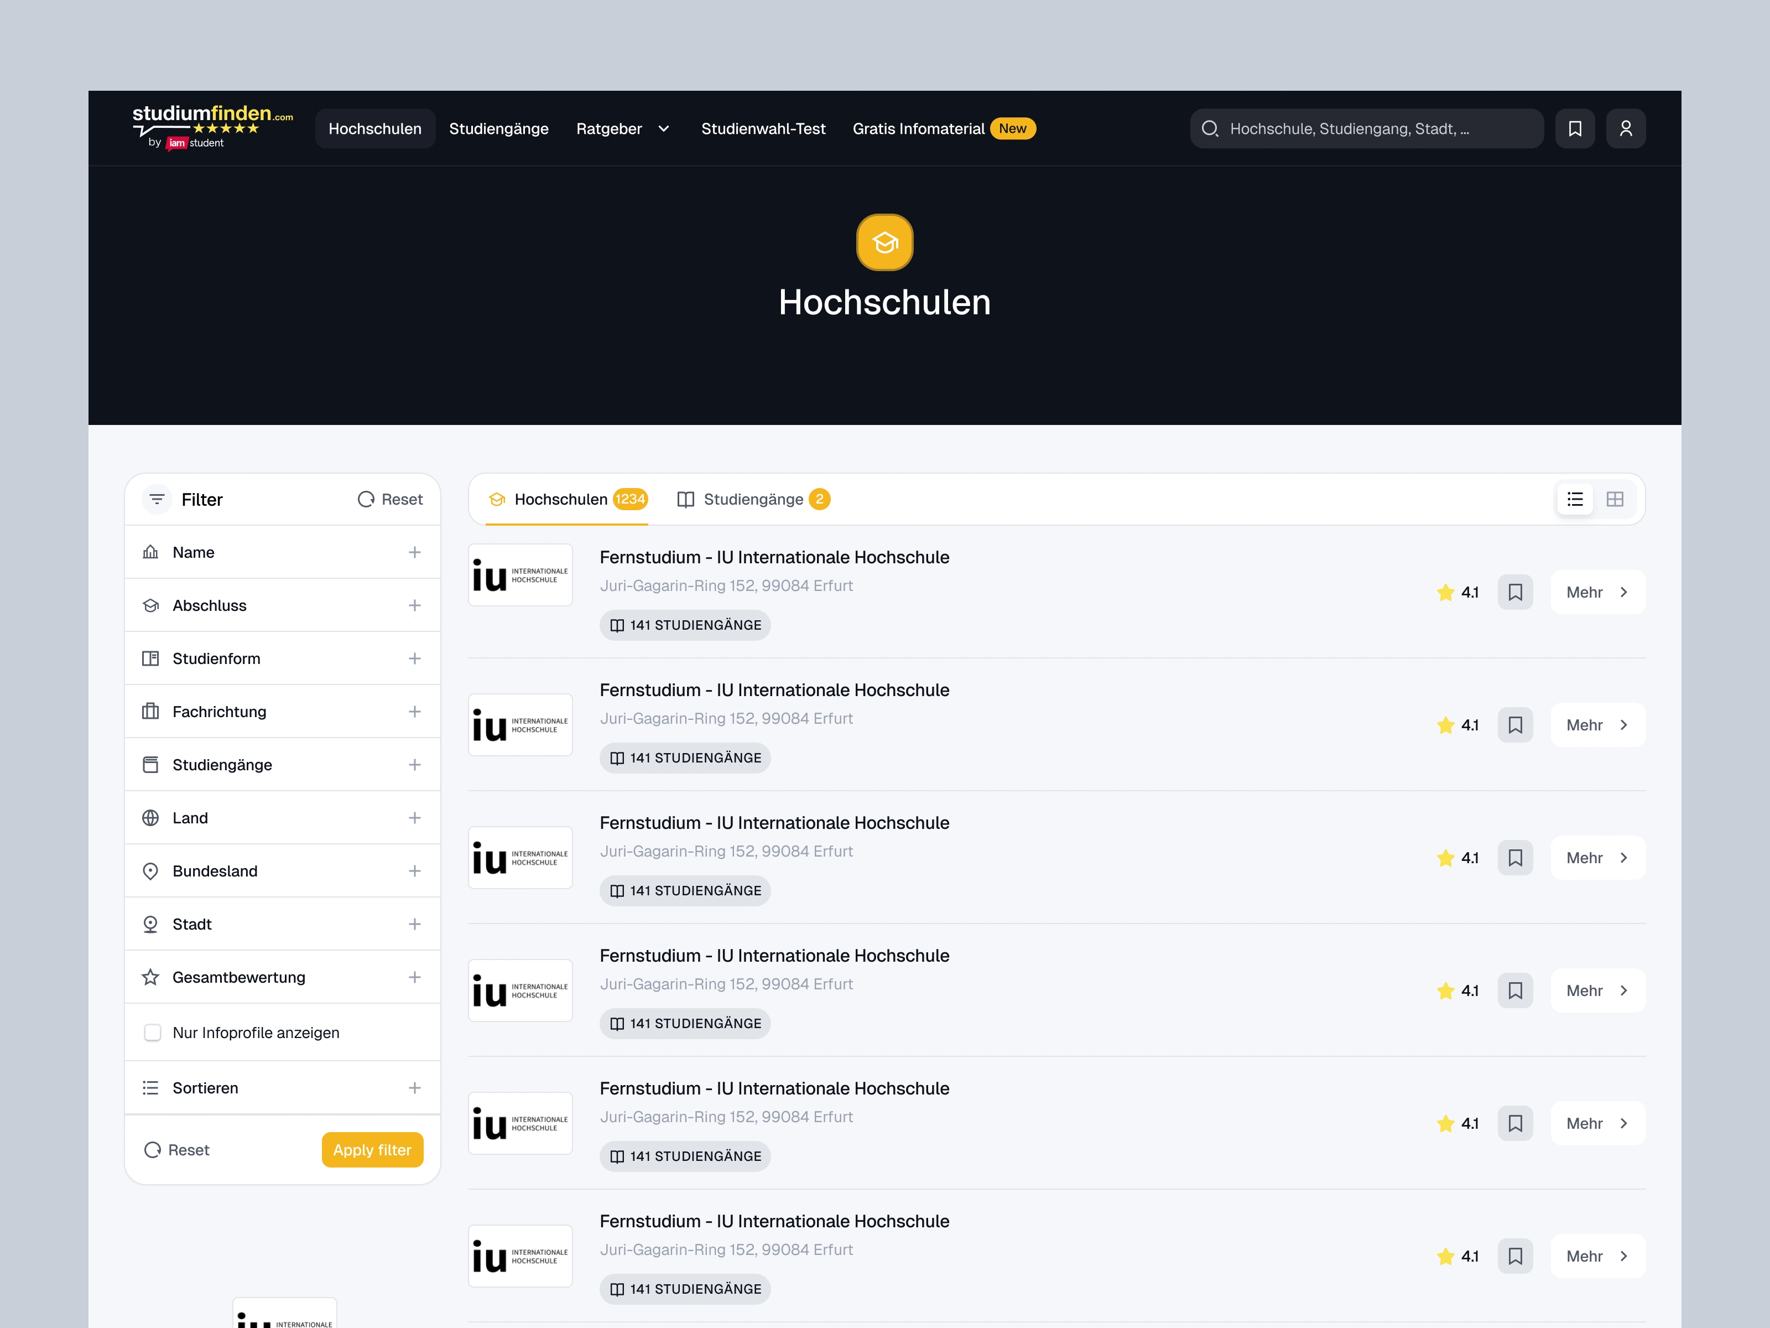Image resolution: width=1770 pixels, height=1328 pixels.
Task: Open the user profile icon in header
Action: pos(1625,129)
